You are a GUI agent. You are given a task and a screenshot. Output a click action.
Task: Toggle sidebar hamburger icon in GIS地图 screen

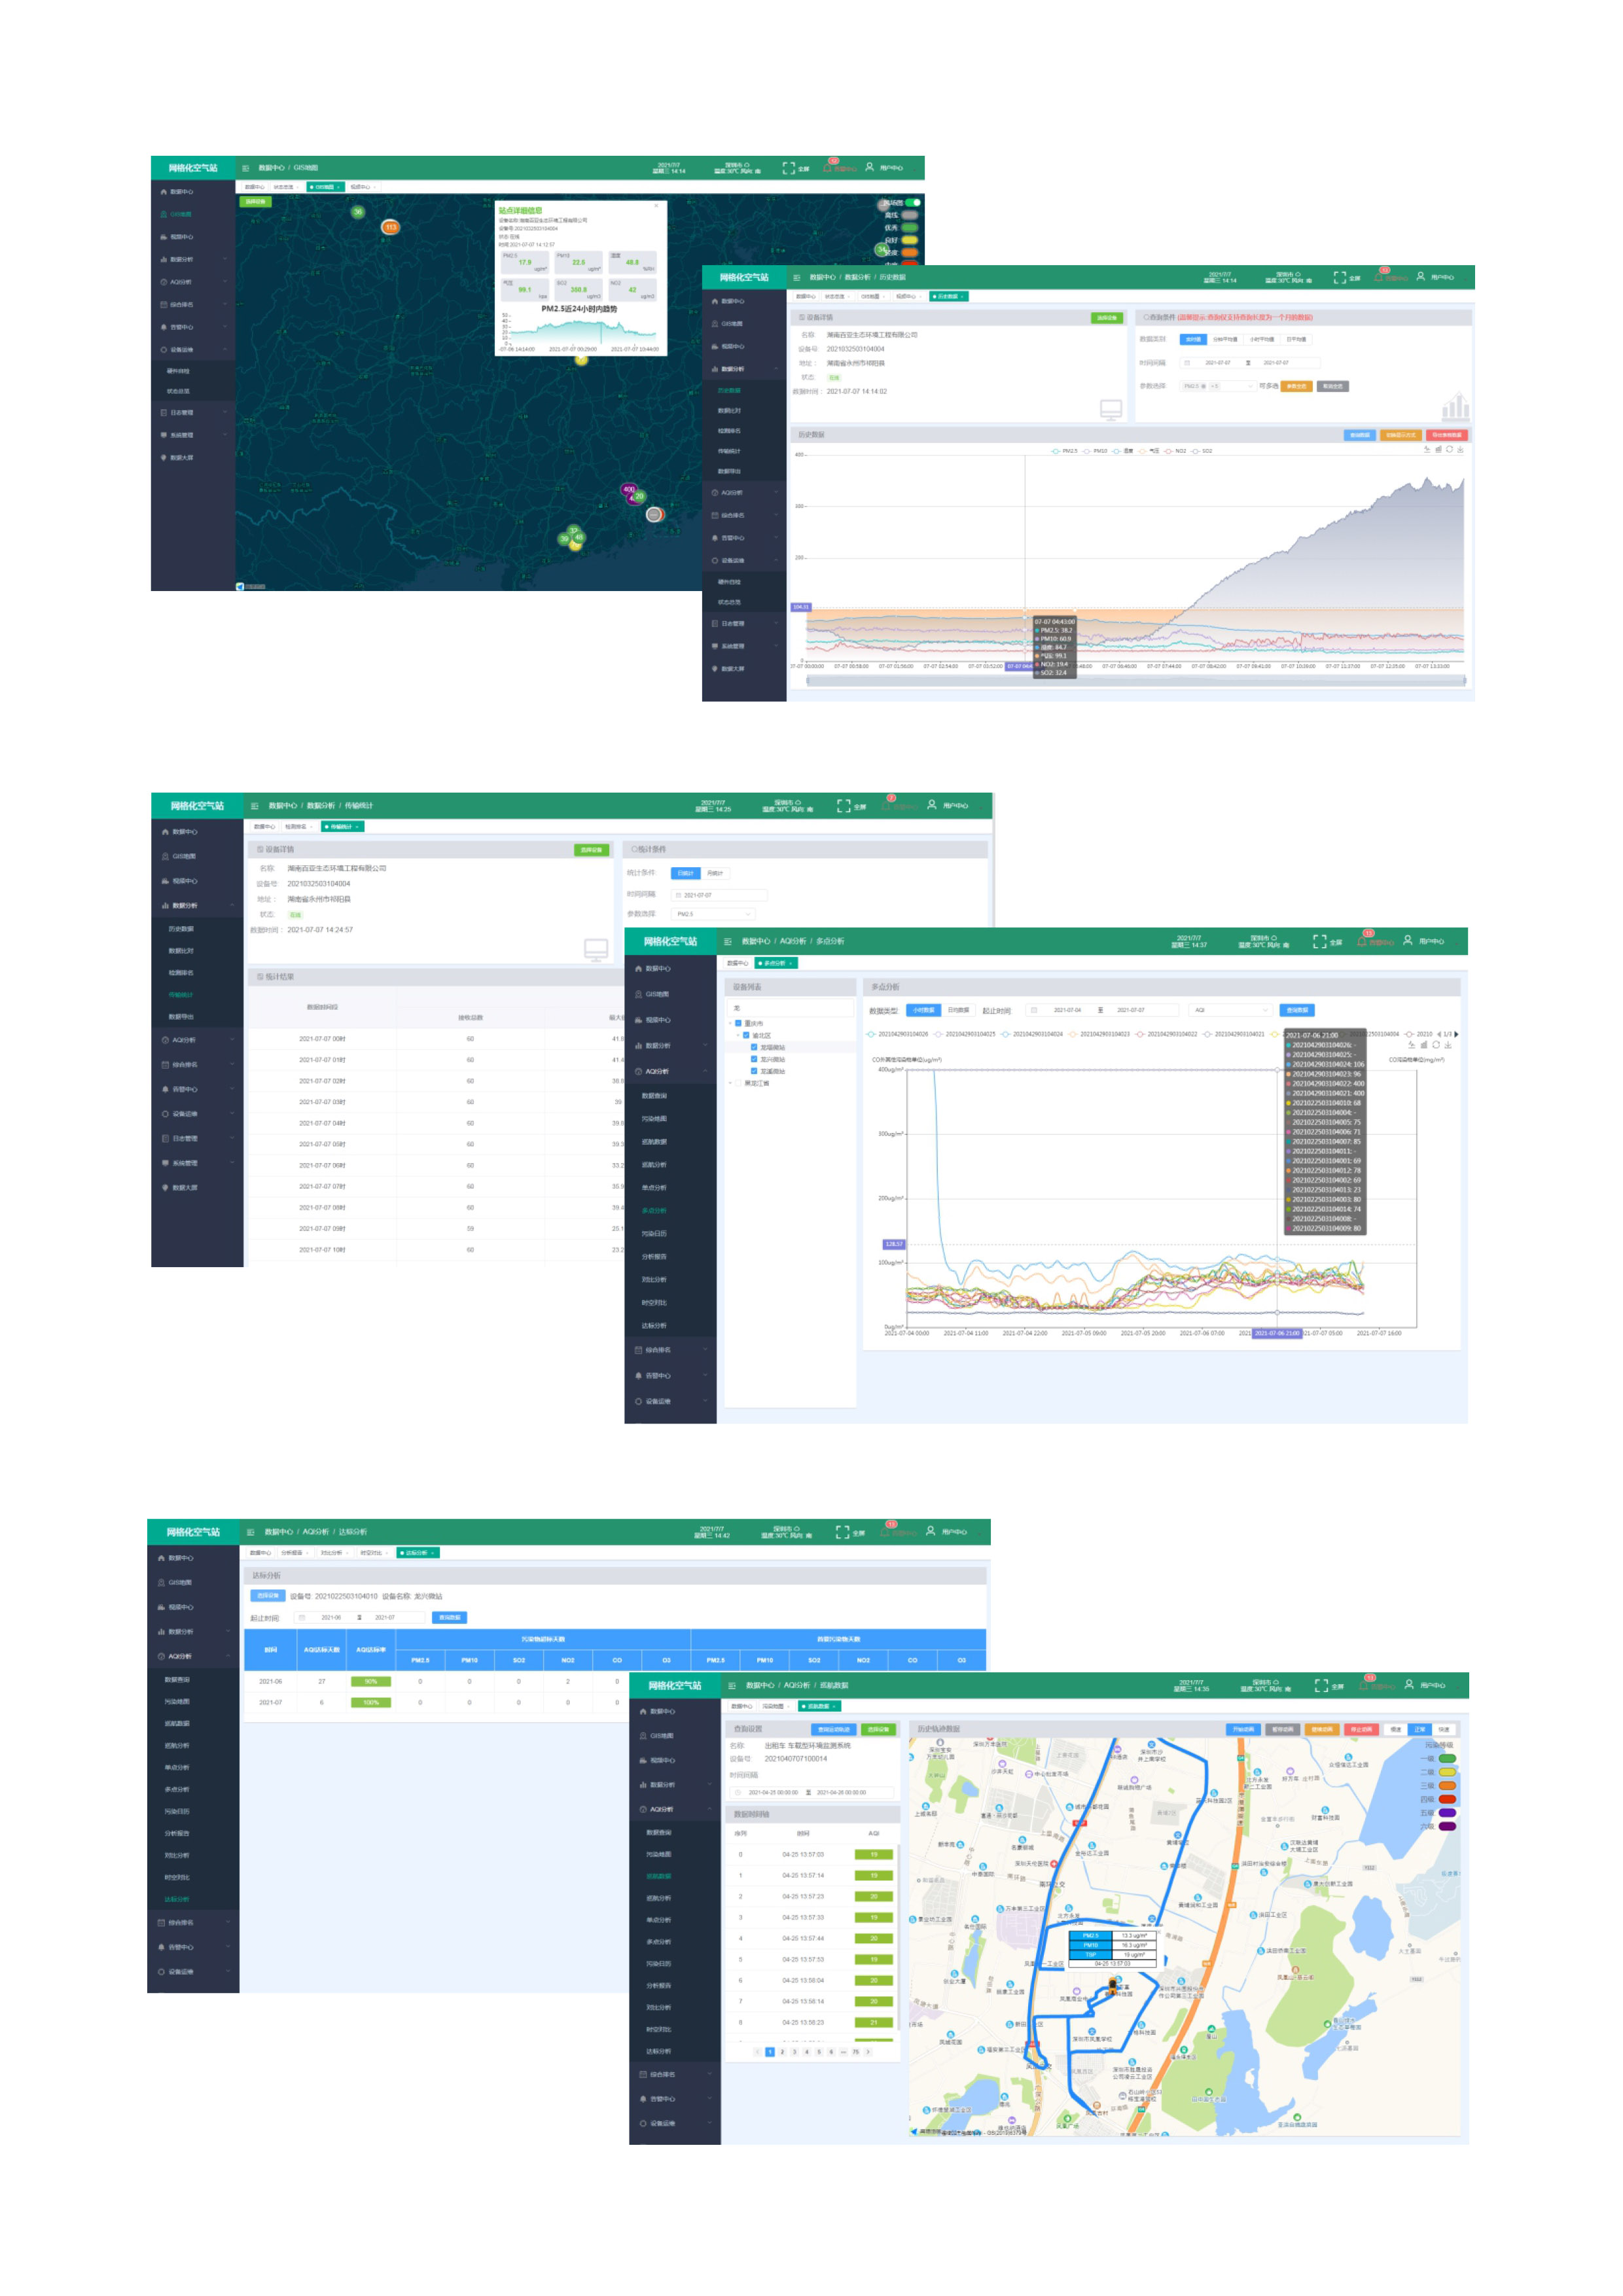[245, 168]
